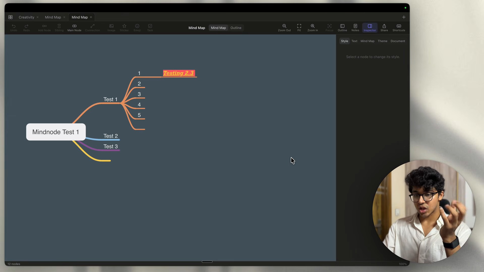The image size is (484, 272).
Task: Close the active Mind Map tab
Action: pyautogui.click(x=91, y=17)
